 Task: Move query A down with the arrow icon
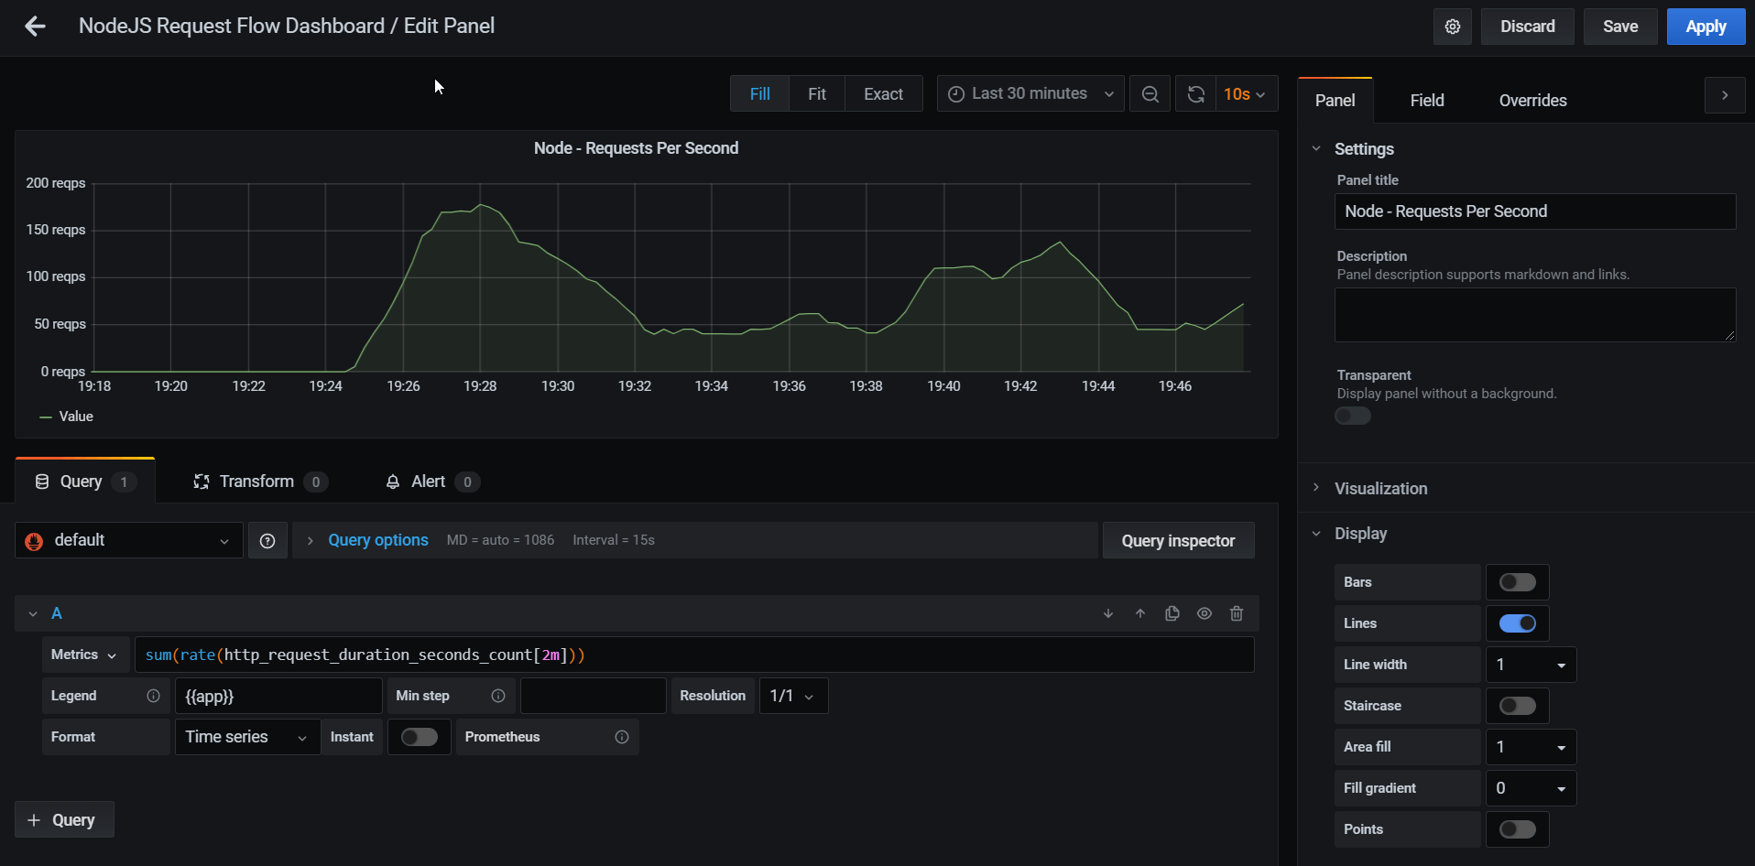pyautogui.click(x=1107, y=613)
